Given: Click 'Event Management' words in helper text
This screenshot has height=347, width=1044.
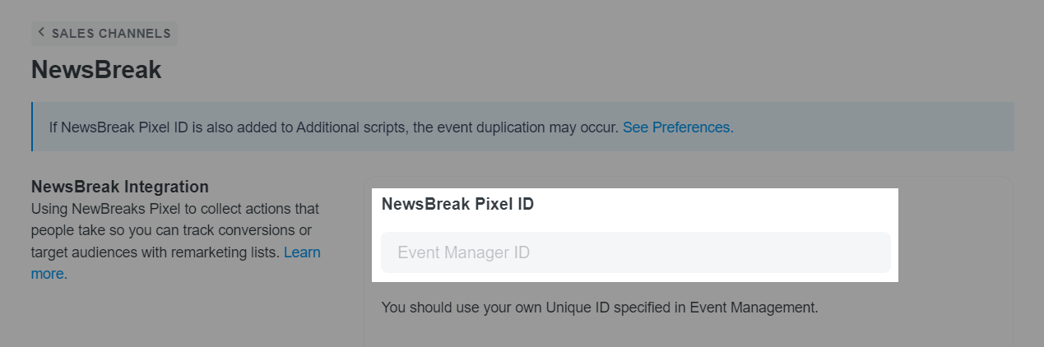Looking at the screenshot, I should pyautogui.click(x=753, y=308).
